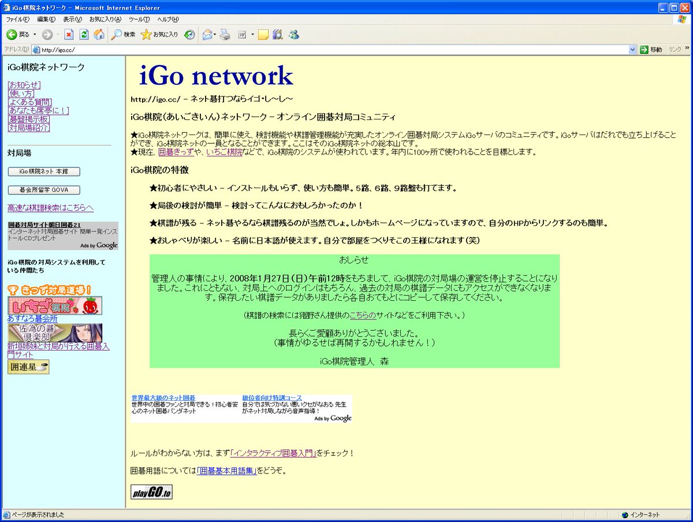
Task: Open the 新垣姉妹と対局が行える囲碁入門サイト link
Action: [x=58, y=351]
